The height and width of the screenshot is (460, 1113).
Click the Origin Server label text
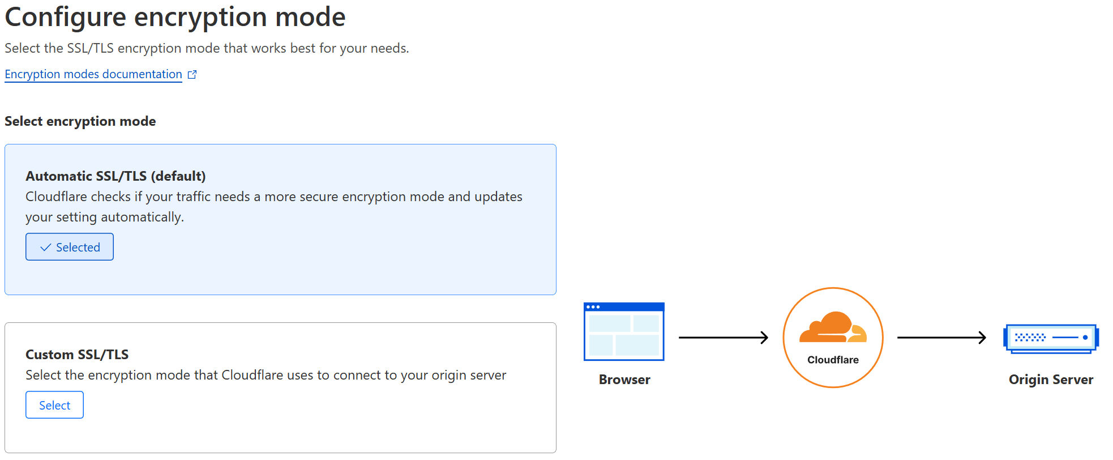(x=1051, y=380)
